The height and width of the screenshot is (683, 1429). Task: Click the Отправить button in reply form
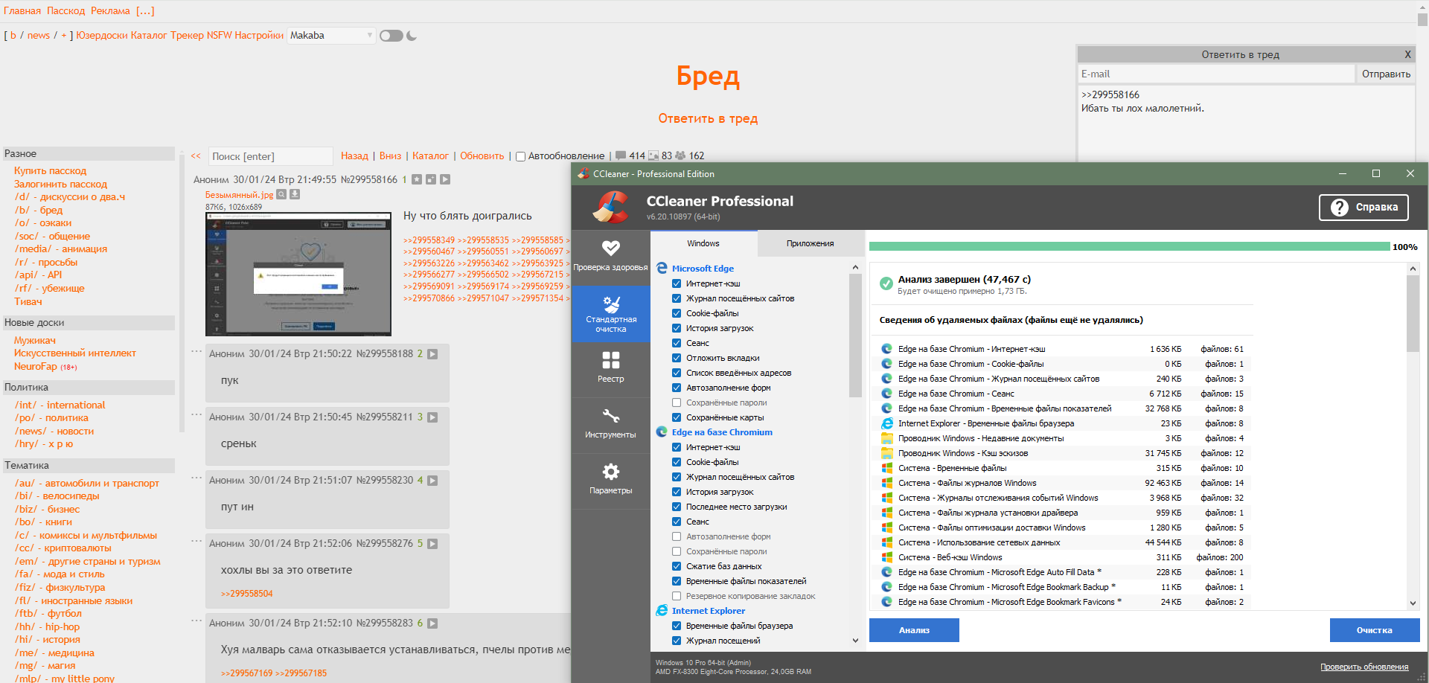point(1386,74)
